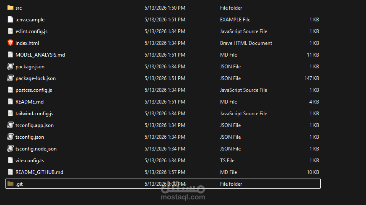Viewport: 366px width, 205px height.
Task: Click the TS File type label
Action: point(227,161)
